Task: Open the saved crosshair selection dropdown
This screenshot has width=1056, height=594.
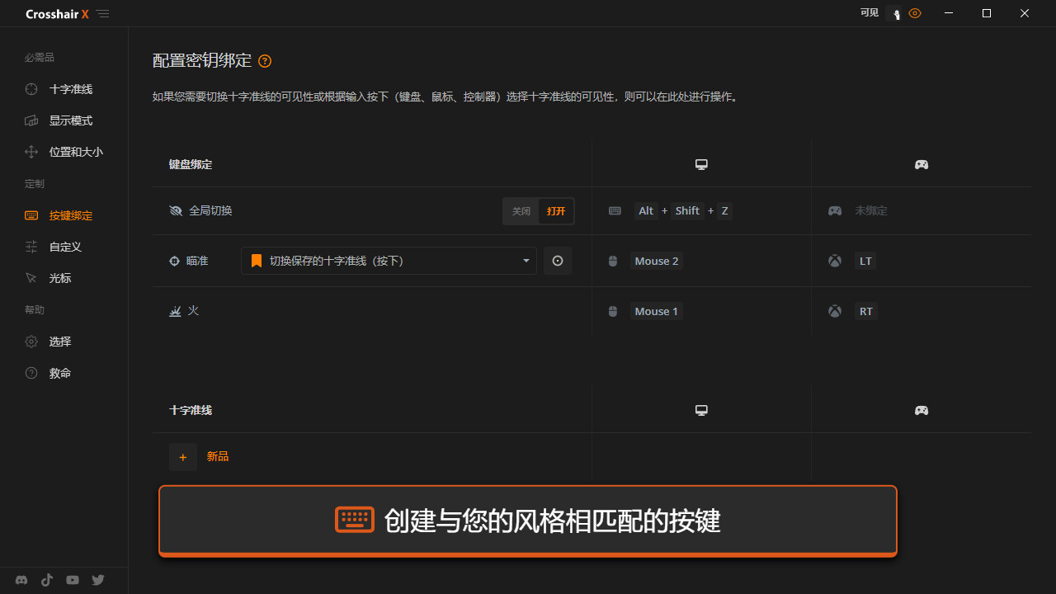Action: tap(389, 261)
